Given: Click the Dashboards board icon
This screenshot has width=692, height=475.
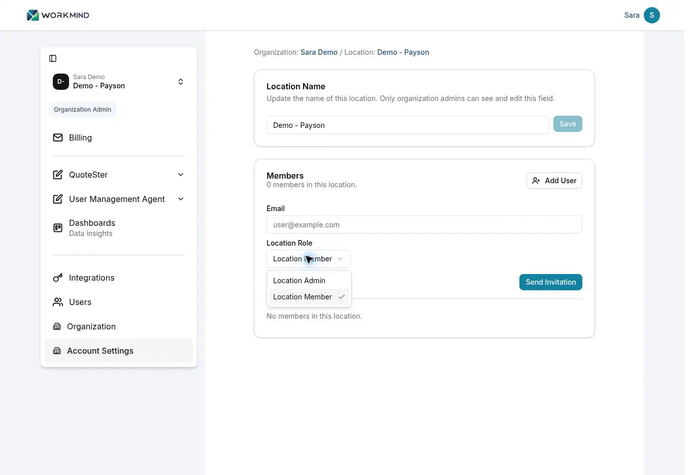Looking at the screenshot, I should 58,228.
